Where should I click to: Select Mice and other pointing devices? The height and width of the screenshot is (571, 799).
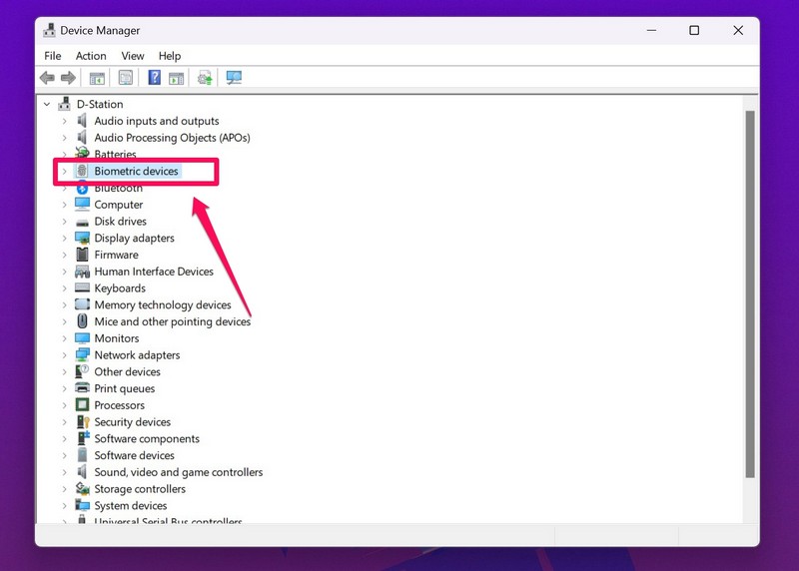click(172, 321)
